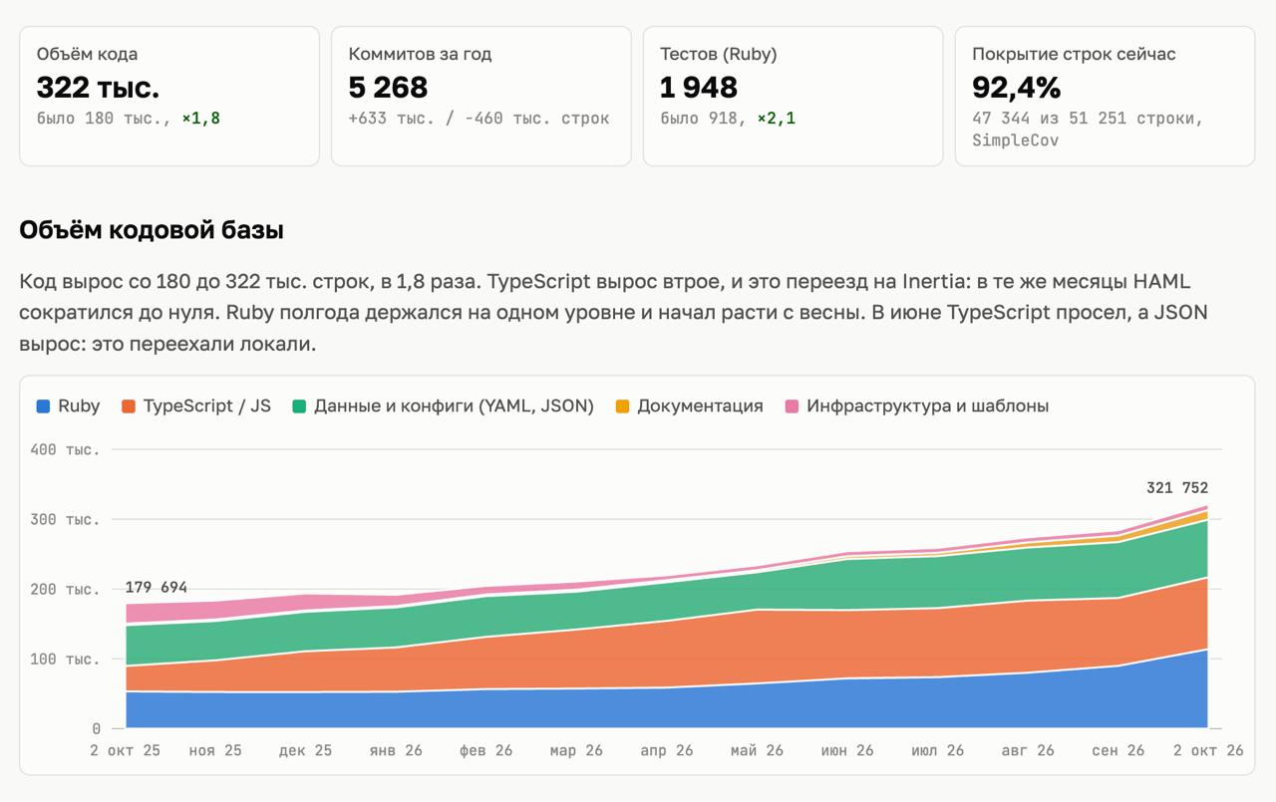1276x802 pixels.
Task: Click the "янв 26" x-axis label
Action: pos(396,750)
